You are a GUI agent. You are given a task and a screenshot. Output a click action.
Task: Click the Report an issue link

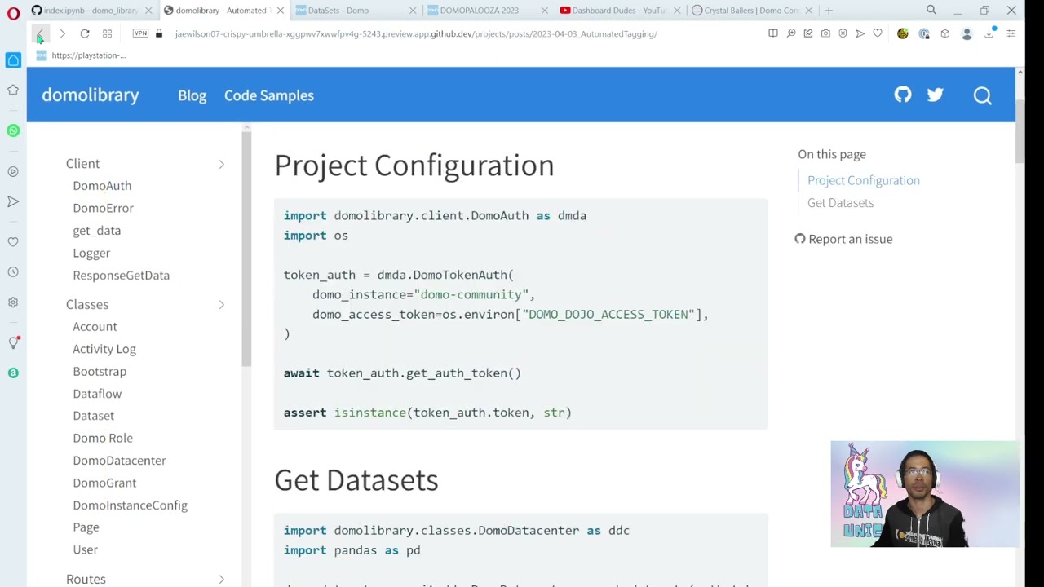[843, 239]
